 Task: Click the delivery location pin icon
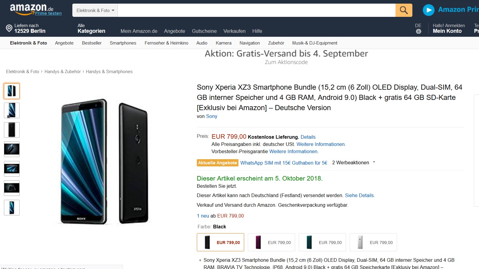(9, 29)
